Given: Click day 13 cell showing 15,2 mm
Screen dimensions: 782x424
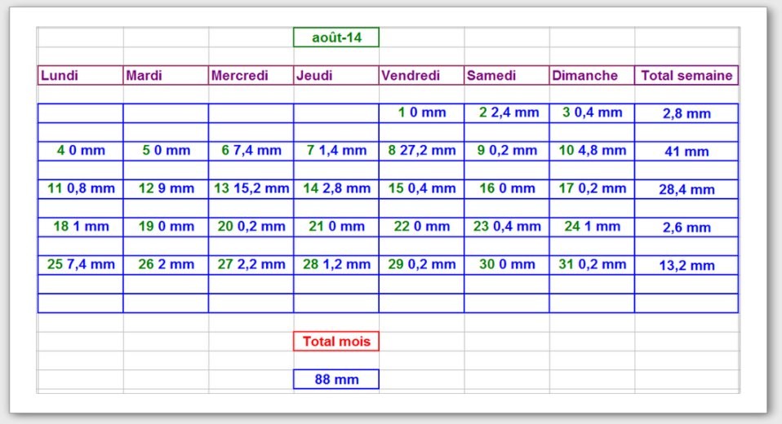Looking at the screenshot, I should tap(251, 188).
